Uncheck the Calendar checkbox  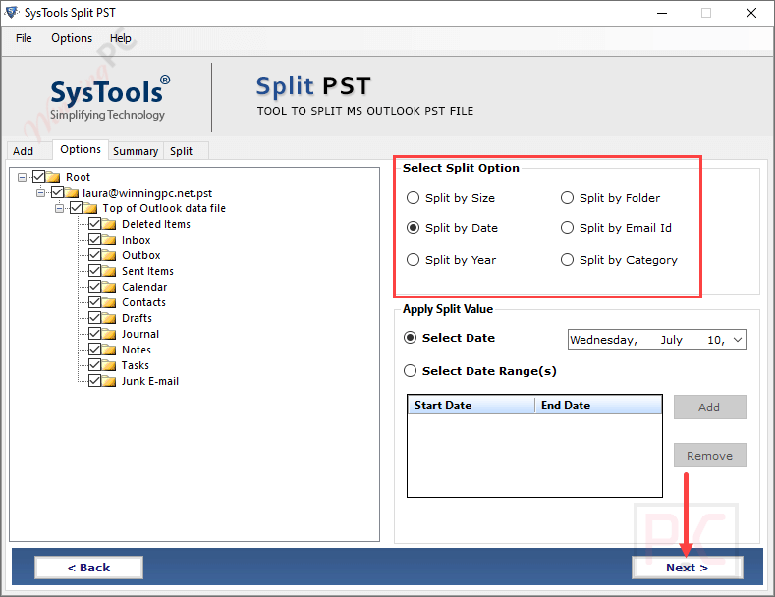tap(95, 286)
